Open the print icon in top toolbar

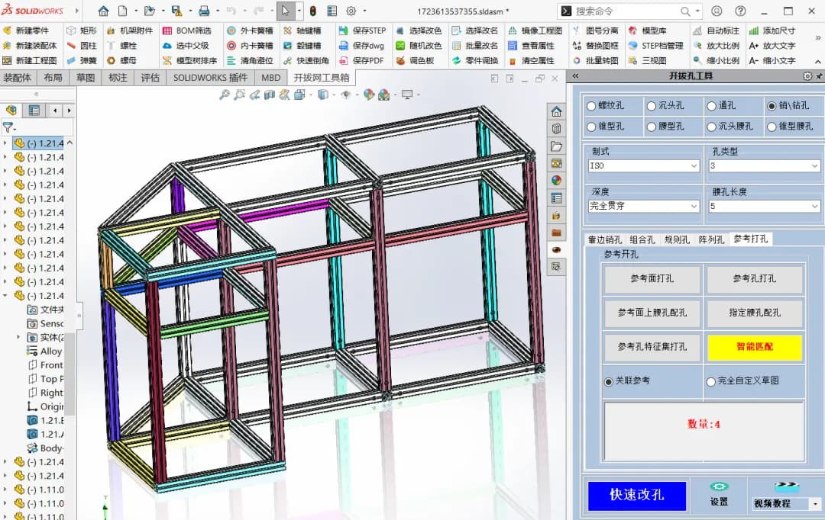click(204, 11)
